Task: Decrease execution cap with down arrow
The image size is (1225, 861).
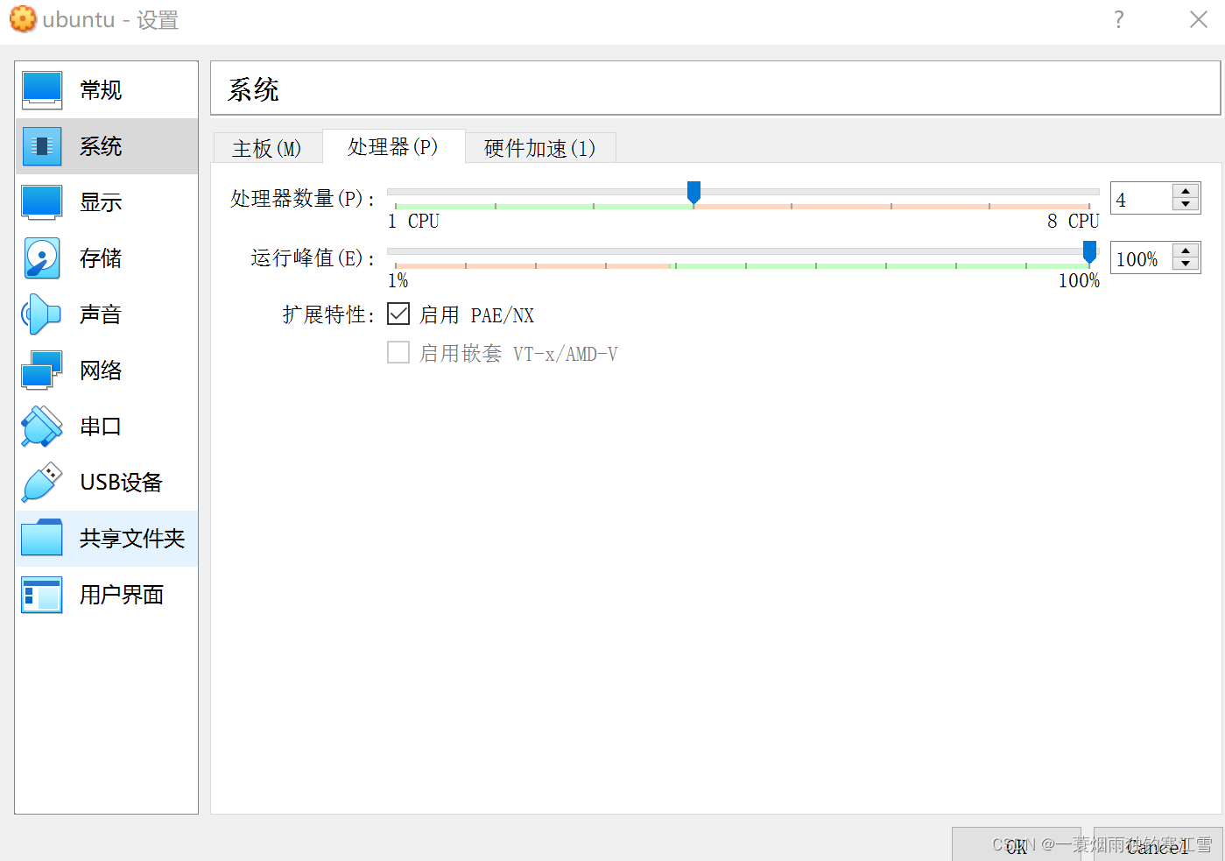Action: tap(1186, 265)
